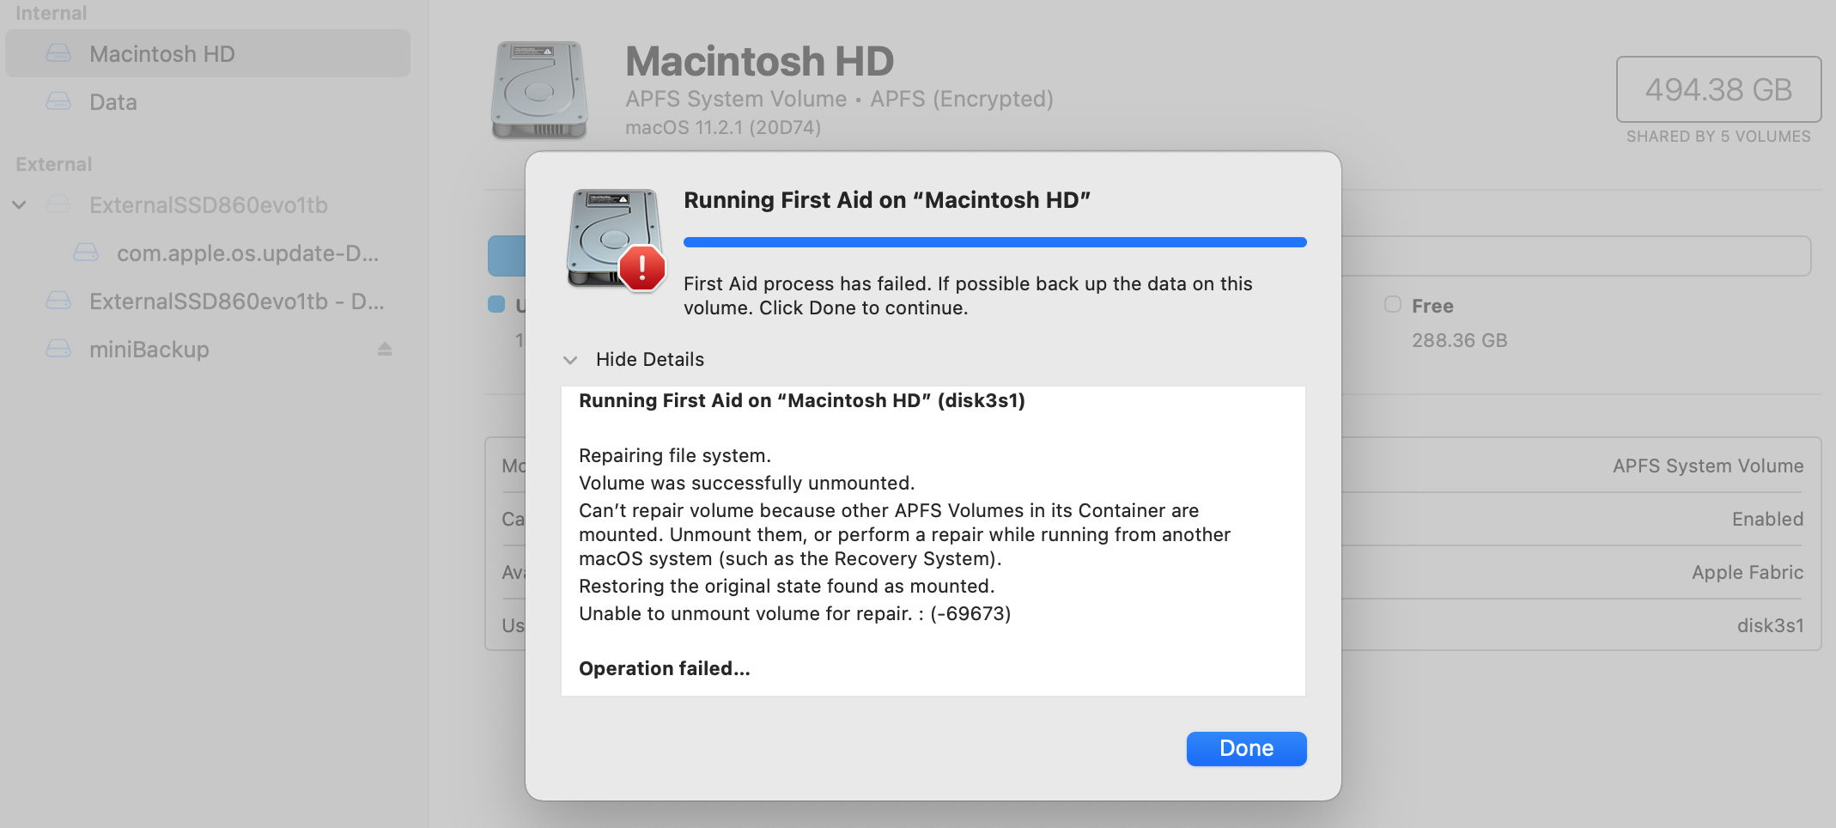Screen dimensions: 1836x828
Task: Click the ExternalSSD860evo1tb disk icon
Action: point(58,204)
